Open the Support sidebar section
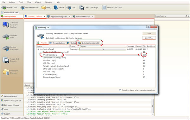190x120 pixels. click(x=12, y=114)
